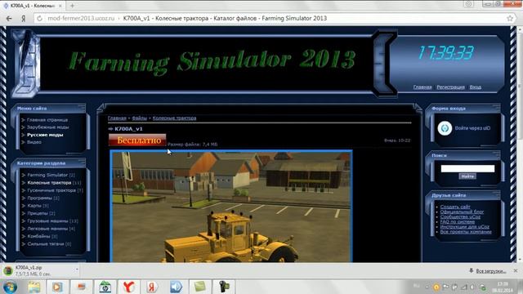Open 'Создать сайт' friend link
Viewport: 523px width, 294px height.
(455, 207)
